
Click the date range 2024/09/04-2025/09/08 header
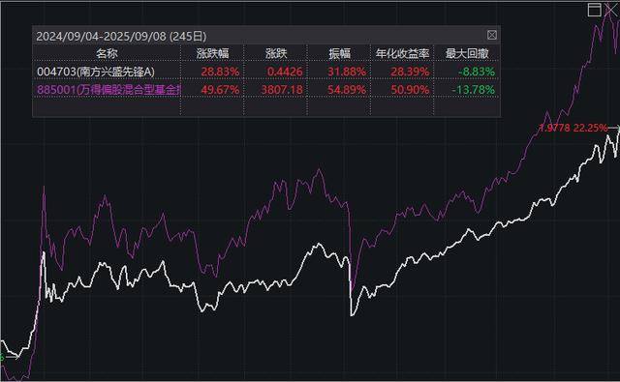121,37
